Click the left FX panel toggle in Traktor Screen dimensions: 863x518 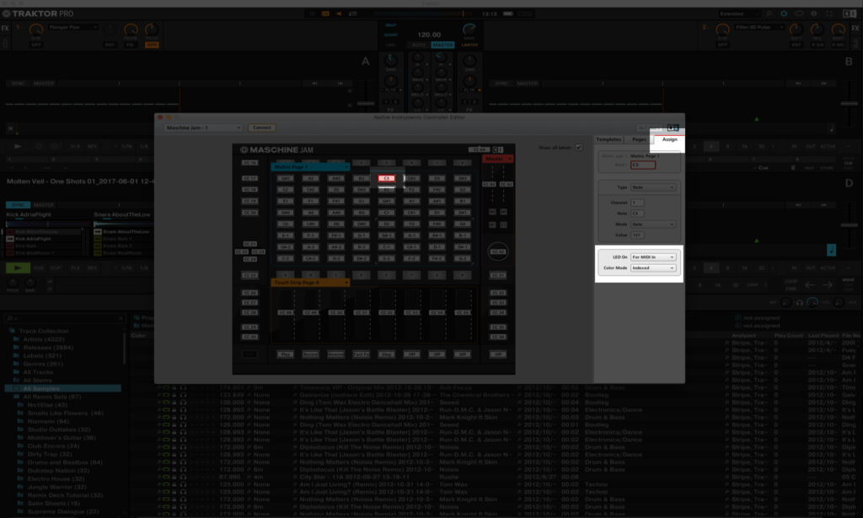5,28
